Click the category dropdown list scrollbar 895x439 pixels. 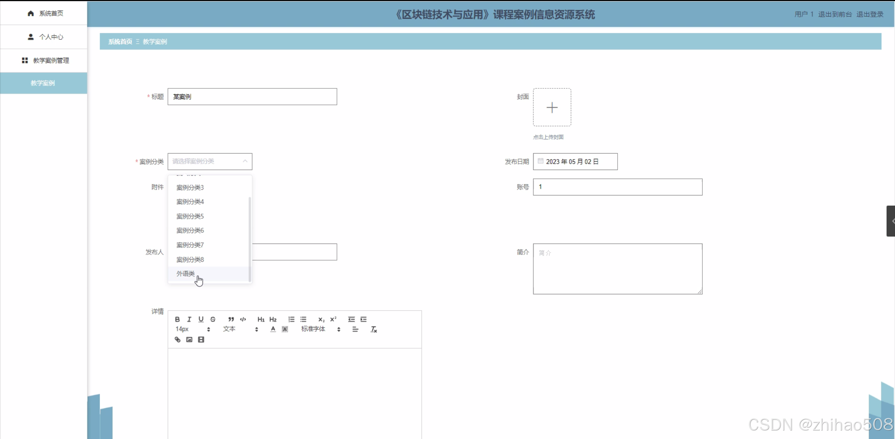pyautogui.click(x=250, y=239)
